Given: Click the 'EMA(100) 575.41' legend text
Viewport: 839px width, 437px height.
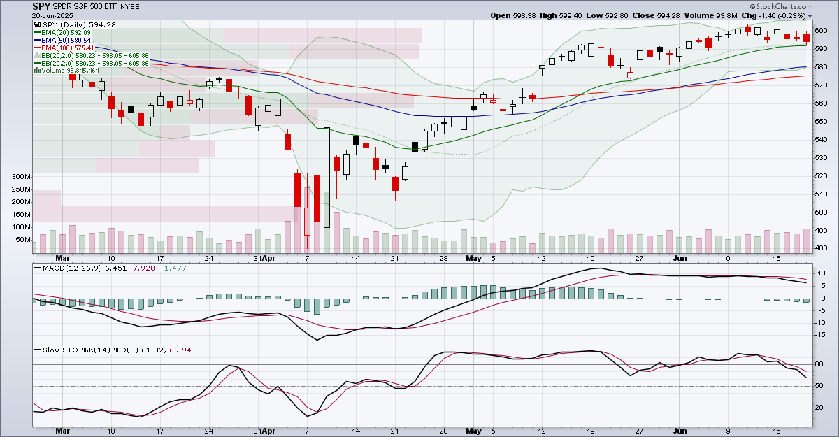Looking at the screenshot, I should tap(68, 48).
